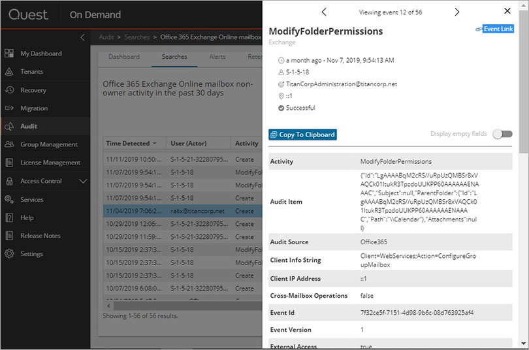Click Office365 Audit Source value
Screen dimensions: 529x350
(374, 242)
